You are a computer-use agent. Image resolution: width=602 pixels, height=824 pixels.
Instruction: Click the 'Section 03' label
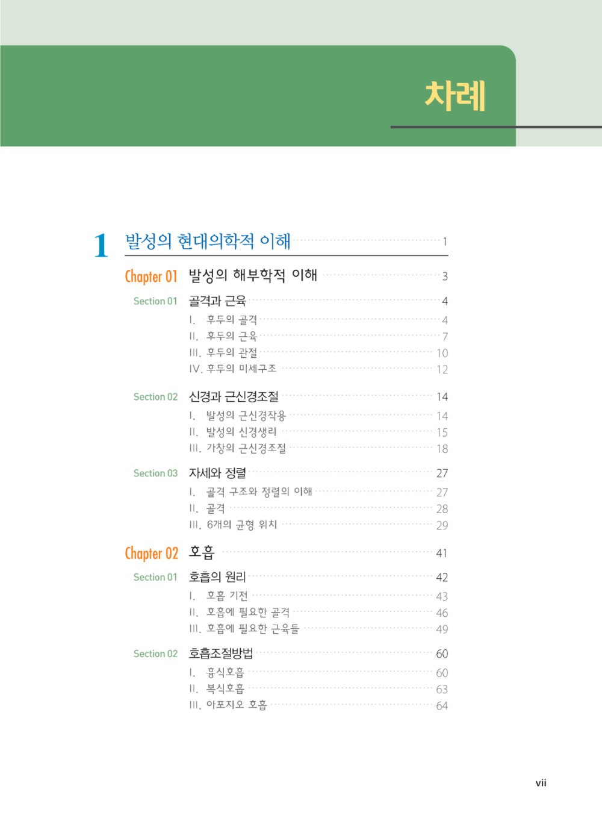[155, 473]
